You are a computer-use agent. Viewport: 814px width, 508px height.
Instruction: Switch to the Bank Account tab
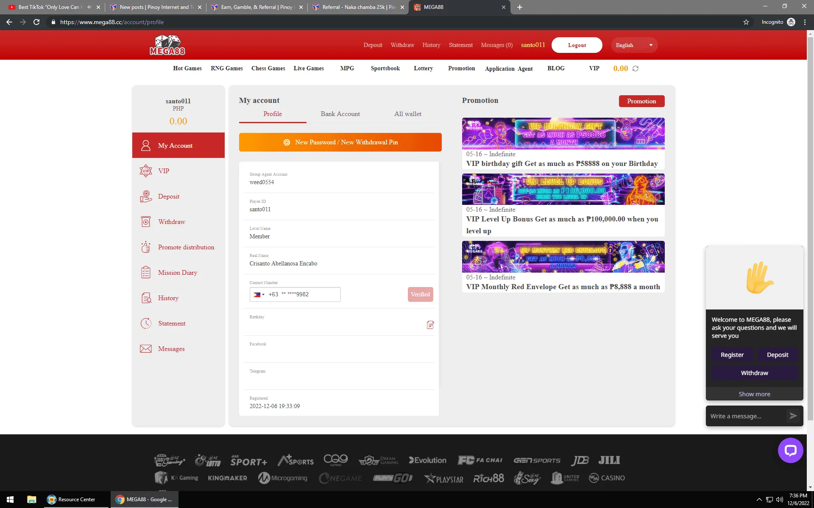click(x=340, y=114)
